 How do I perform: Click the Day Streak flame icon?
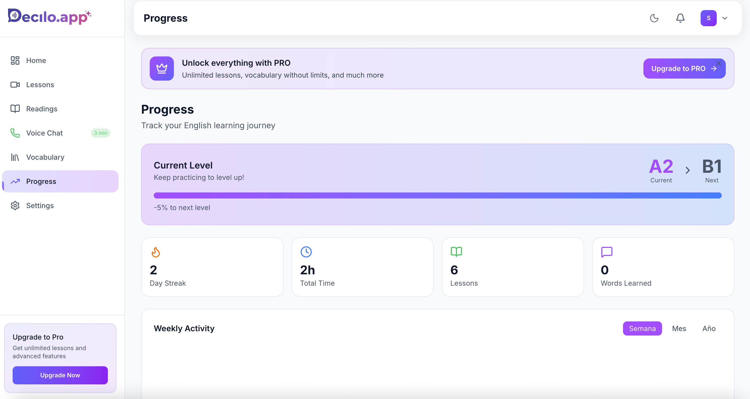[x=155, y=252]
